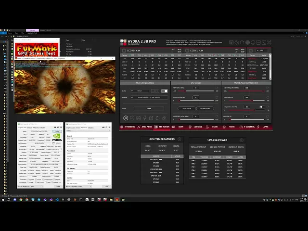Screen dimensions: 308x231
Task: Click the Core VID limit value field
Action: point(196,97)
